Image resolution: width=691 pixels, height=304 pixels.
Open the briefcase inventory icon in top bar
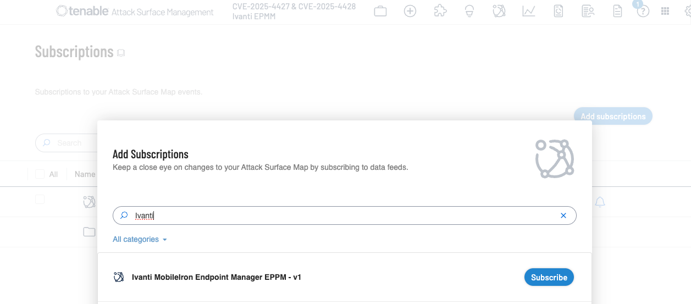380,11
